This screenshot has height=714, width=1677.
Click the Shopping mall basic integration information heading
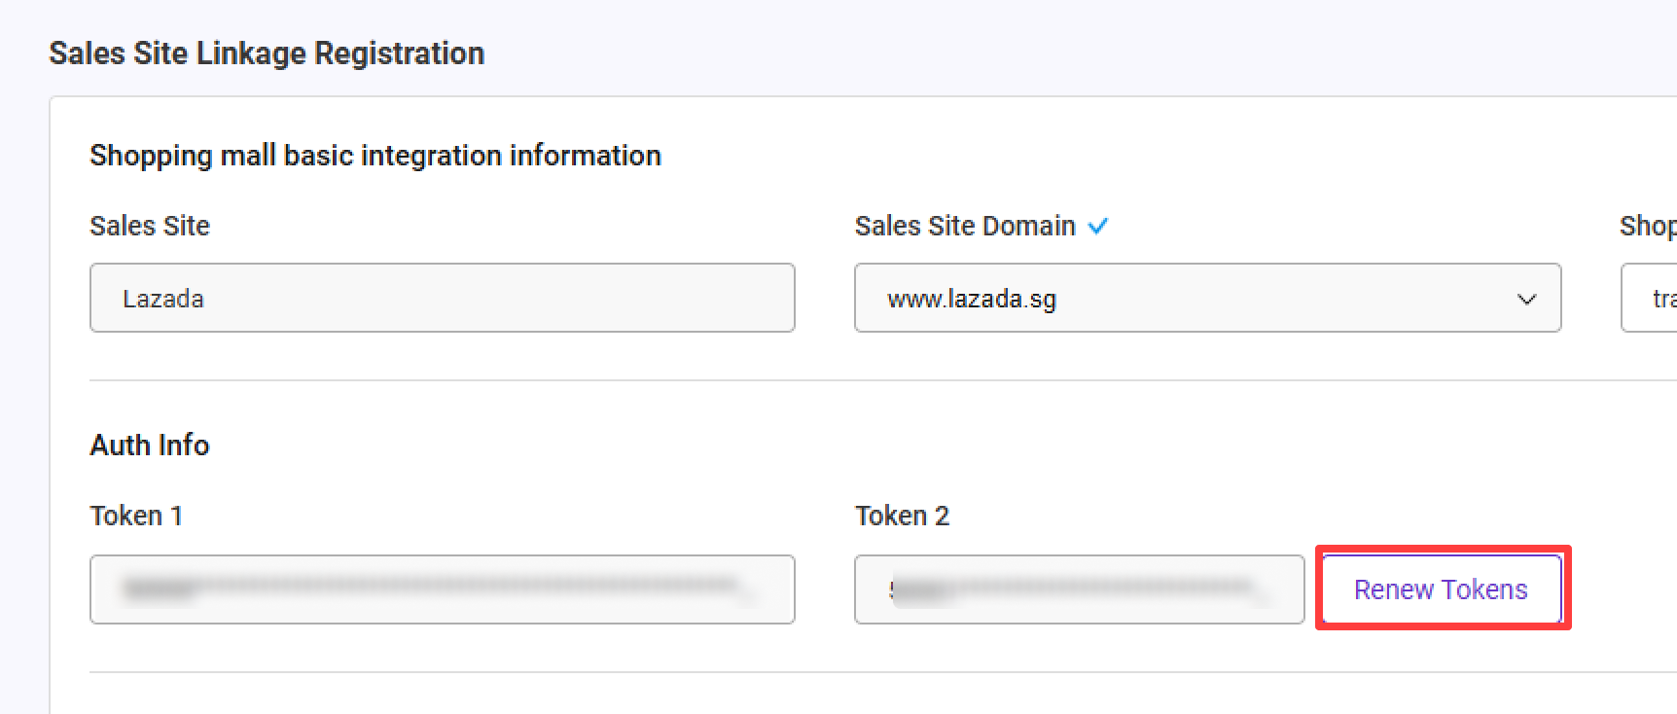(x=375, y=155)
